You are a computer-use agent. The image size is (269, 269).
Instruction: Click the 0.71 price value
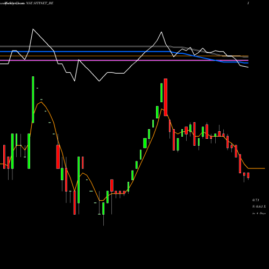[256, 200]
